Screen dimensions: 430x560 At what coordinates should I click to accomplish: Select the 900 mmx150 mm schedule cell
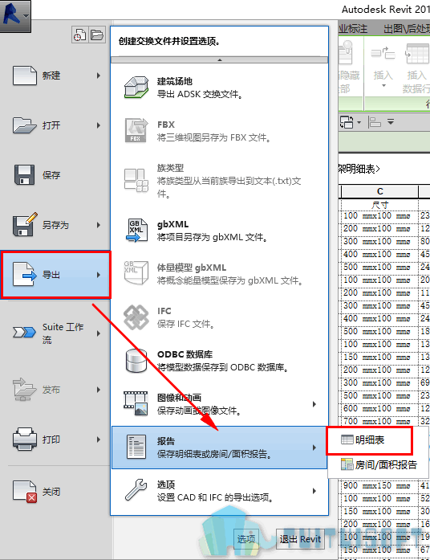(379, 486)
